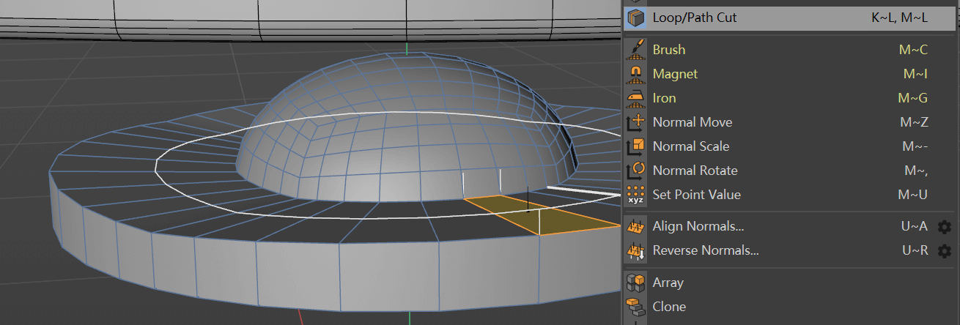Click the M~C shortcut text
The image size is (960, 325).
pos(913,50)
